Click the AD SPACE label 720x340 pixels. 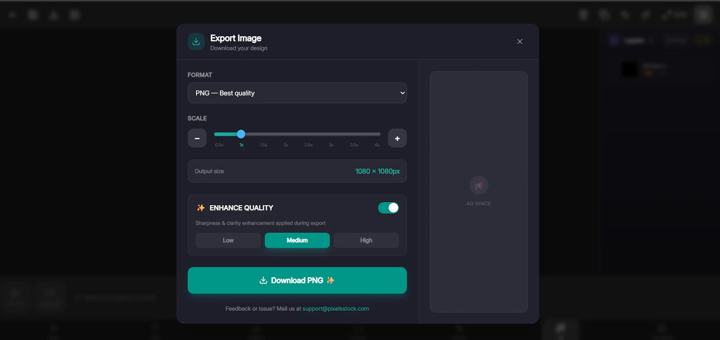pyautogui.click(x=479, y=204)
